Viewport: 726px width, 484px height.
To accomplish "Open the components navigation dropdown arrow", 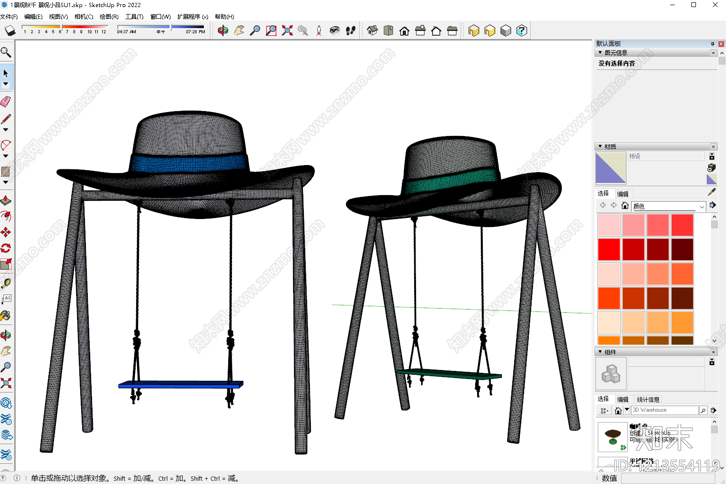I will [627, 410].
